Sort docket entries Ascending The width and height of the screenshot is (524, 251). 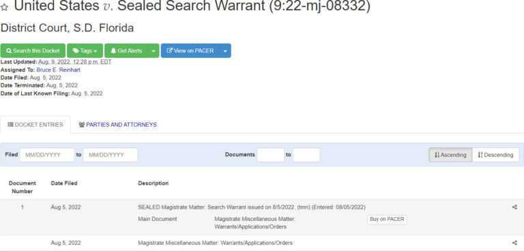[450, 155]
